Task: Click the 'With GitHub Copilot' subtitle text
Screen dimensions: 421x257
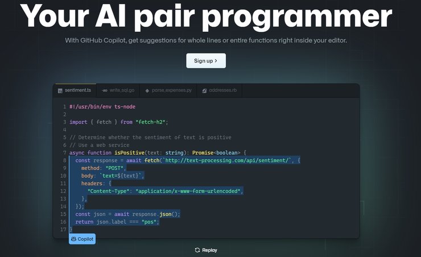Action: click(x=206, y=40)
